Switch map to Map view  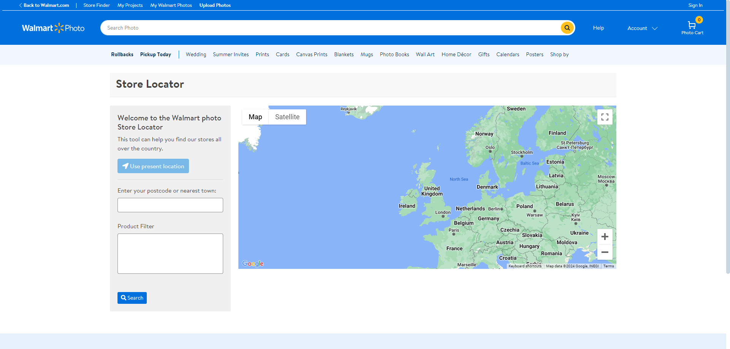[x=255, y=117]
